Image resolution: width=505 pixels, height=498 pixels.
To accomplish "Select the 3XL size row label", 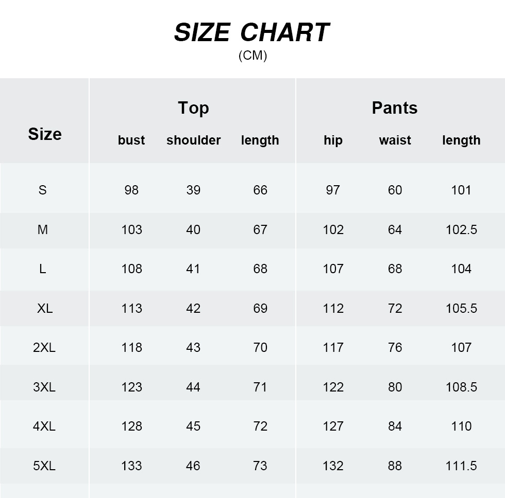I will click(44, 387).
